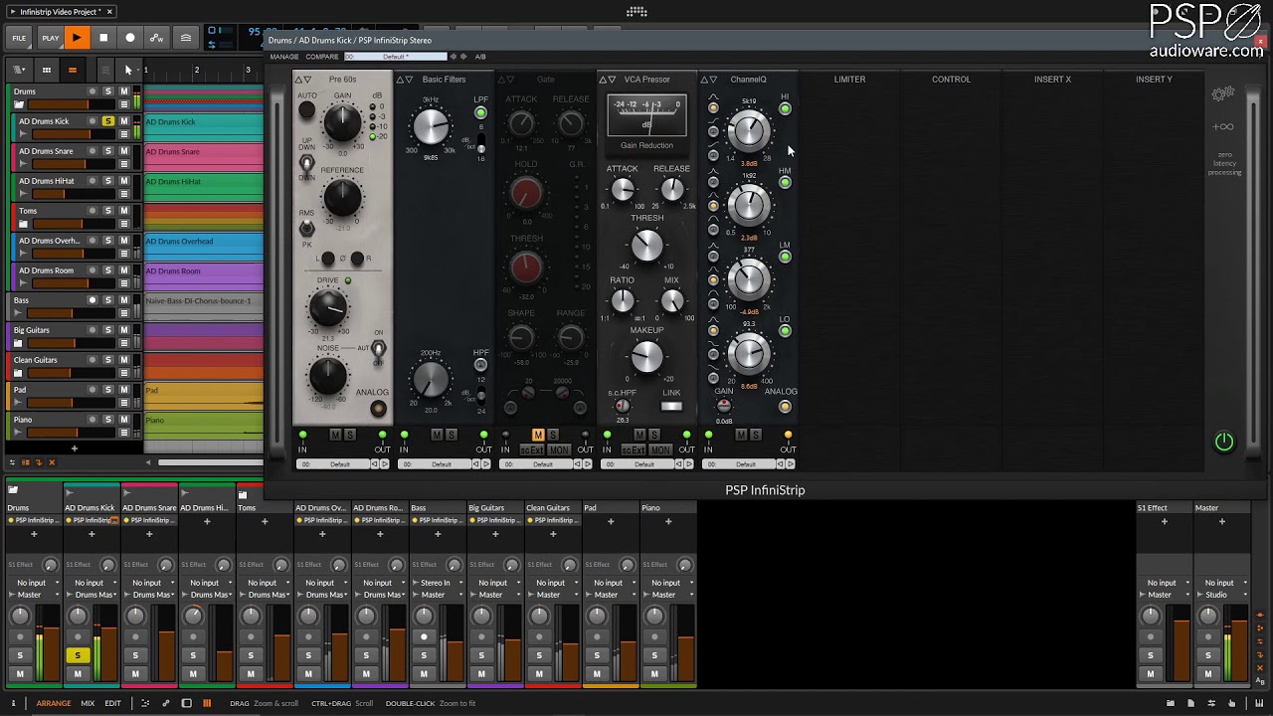Open the FILE menu
The width and height of the screenshot is (1273, 716).
pos(19,38)
